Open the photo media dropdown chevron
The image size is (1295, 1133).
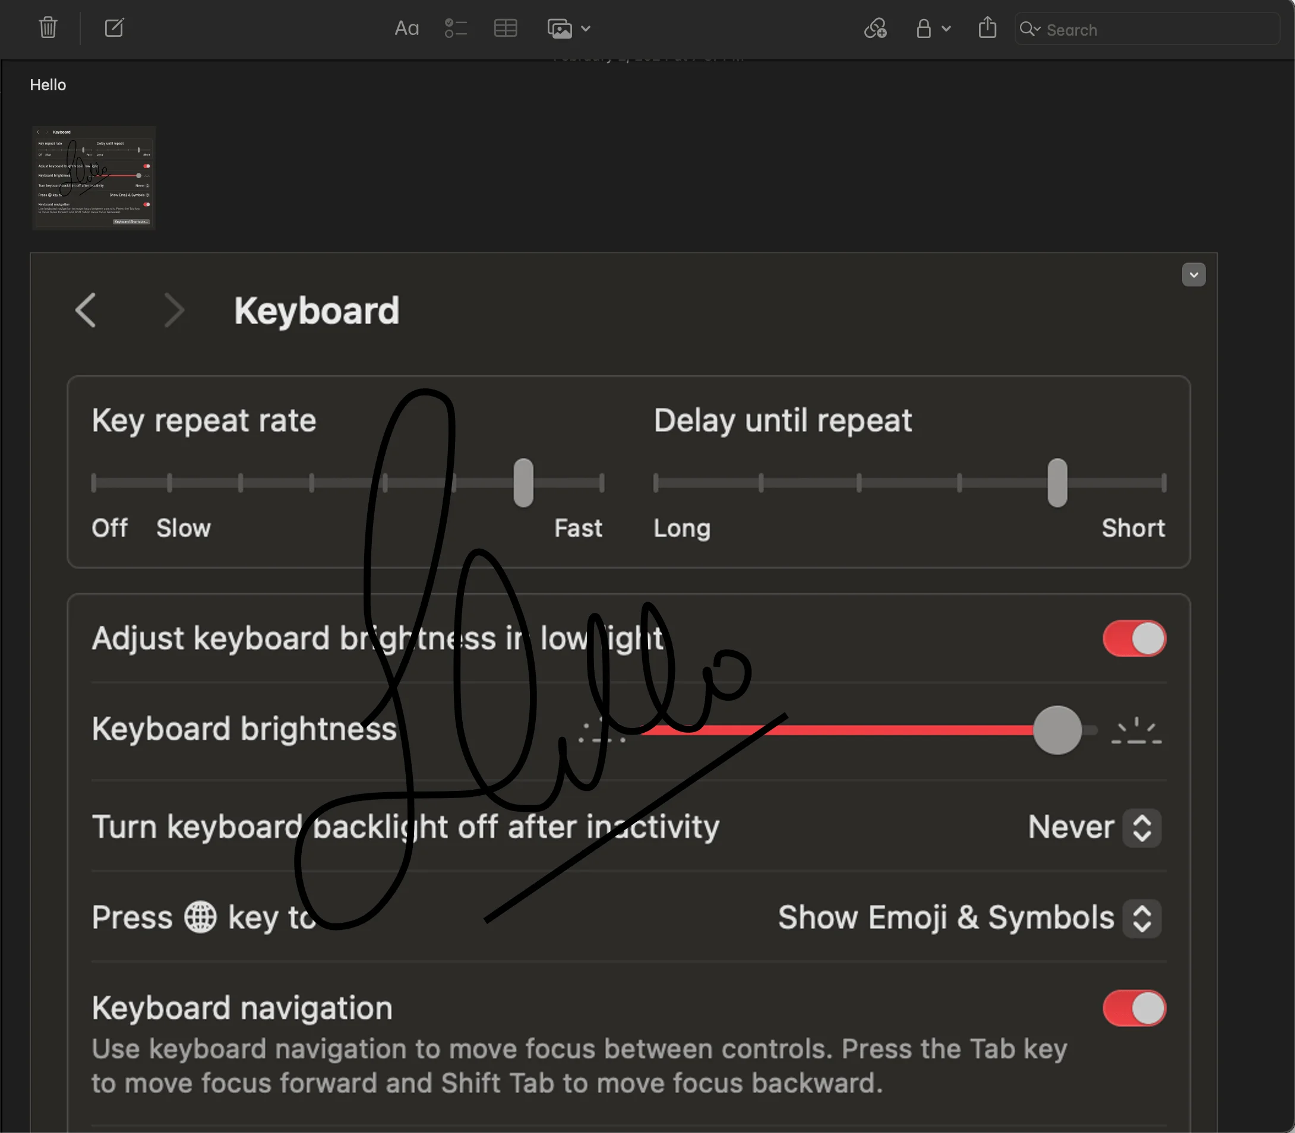pos(586,29)
